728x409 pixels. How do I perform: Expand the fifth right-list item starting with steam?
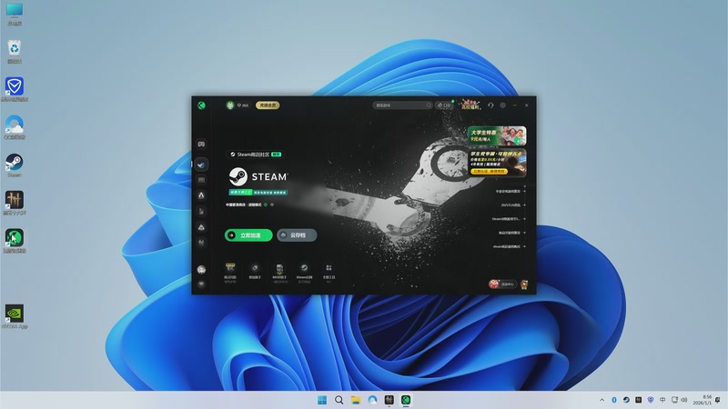[x=510, y=246]
